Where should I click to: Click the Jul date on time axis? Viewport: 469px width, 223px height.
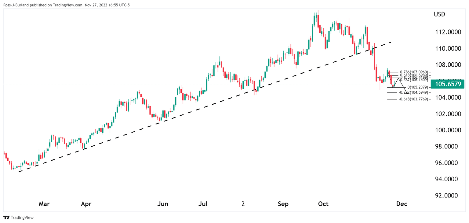tap(203, 204)
